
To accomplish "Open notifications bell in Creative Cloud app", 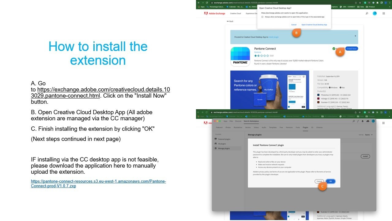I will [x=363, y=121].
